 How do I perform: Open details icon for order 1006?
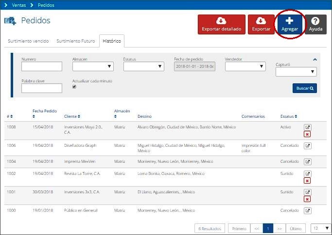[307, 146]
